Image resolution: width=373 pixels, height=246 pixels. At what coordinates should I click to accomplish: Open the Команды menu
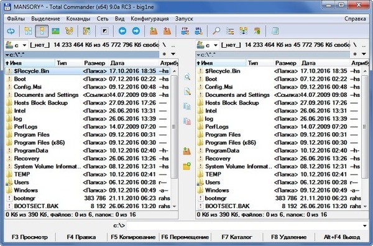point(78,19)
